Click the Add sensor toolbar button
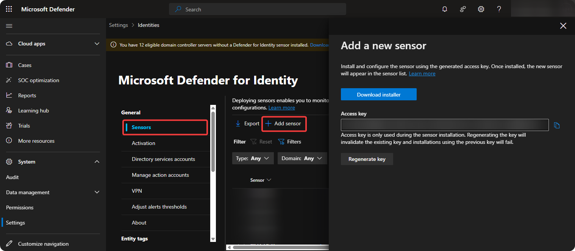The height and width of the screenshot is (251, 575). pos(284,124)
